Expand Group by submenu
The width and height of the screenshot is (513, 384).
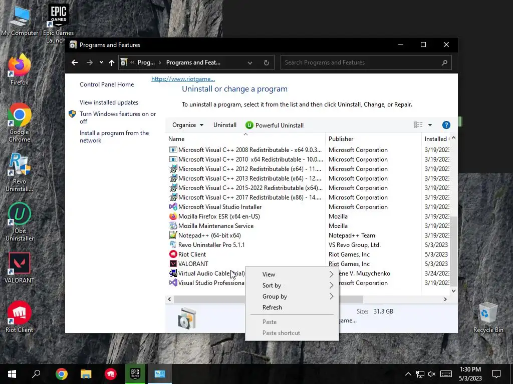tap(292, 296)
